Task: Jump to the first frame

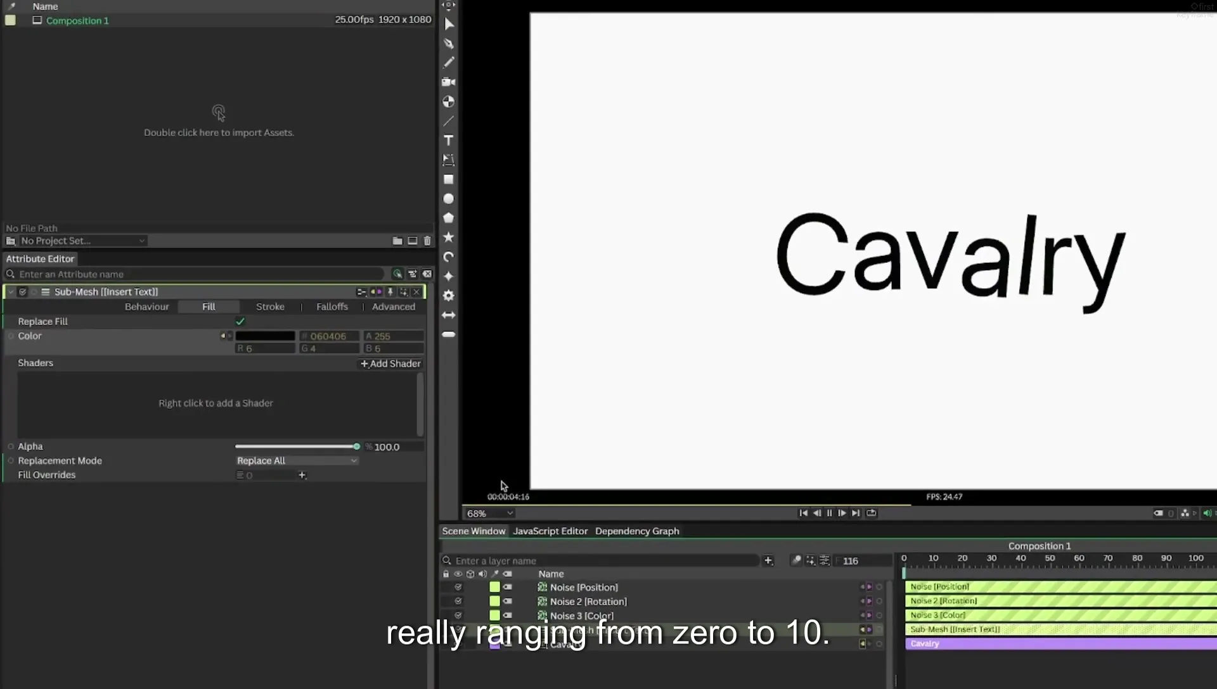Action: coord(803,513)
